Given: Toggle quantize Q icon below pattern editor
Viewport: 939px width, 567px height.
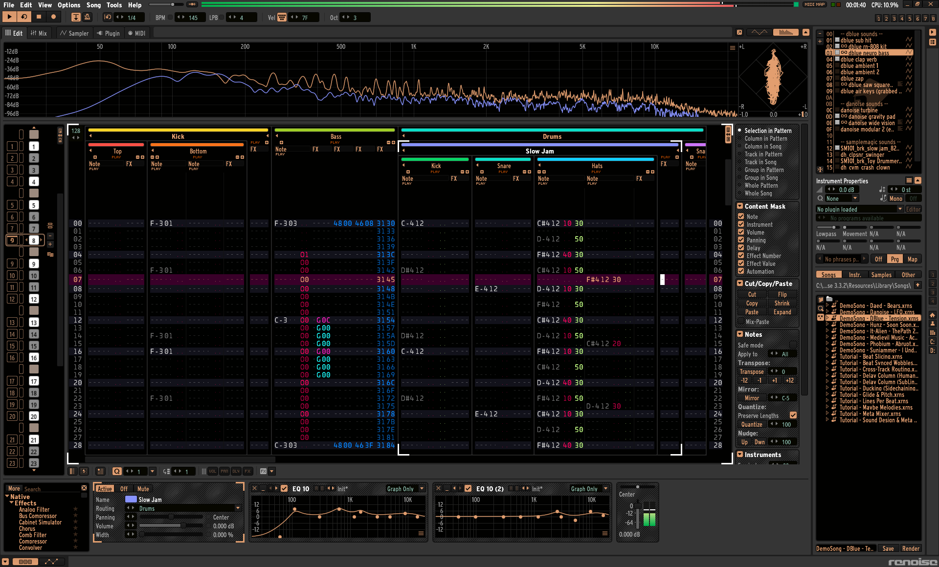Looking at the screenshot, I should pyautogui.click(x=117, y=471).
